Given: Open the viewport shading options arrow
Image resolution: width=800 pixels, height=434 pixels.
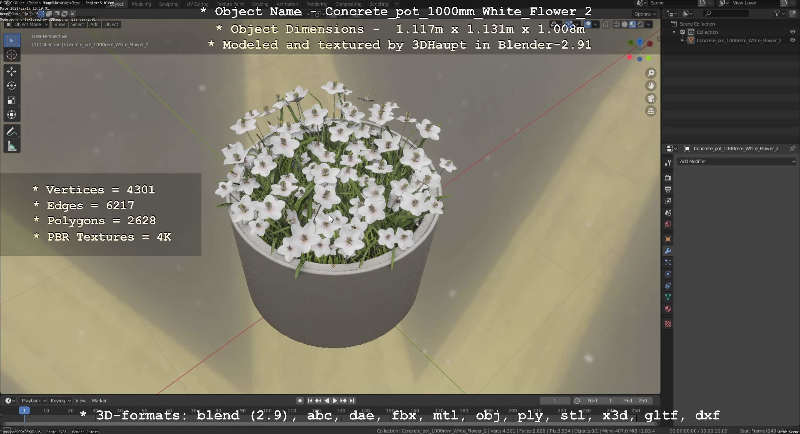Looking at the screenshot, I should [x=648, y=24].
